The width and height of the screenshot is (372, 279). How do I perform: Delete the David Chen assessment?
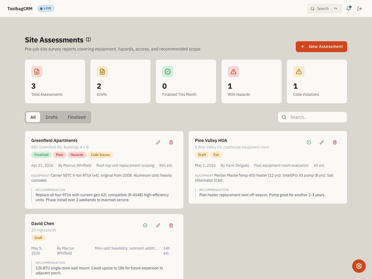click(x=171, y=225)
